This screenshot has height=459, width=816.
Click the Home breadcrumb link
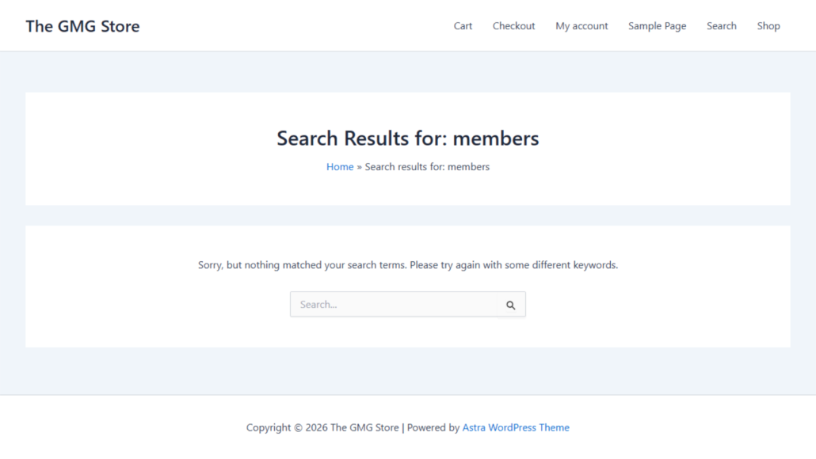(x=340, y=167)
